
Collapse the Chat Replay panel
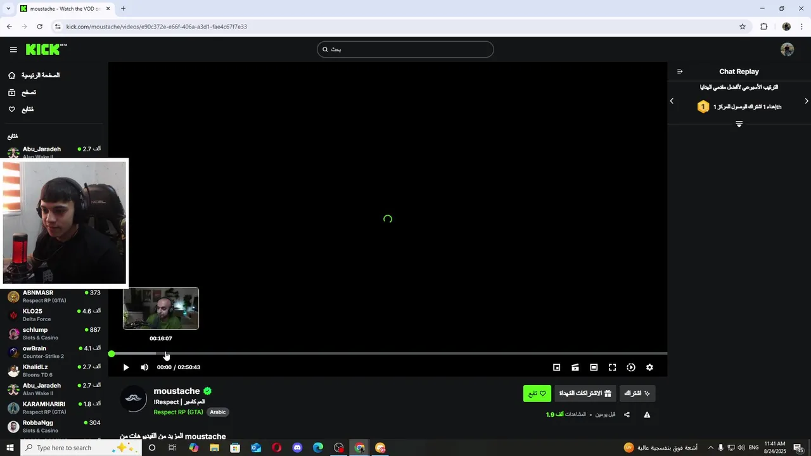[x=680, y=72]
